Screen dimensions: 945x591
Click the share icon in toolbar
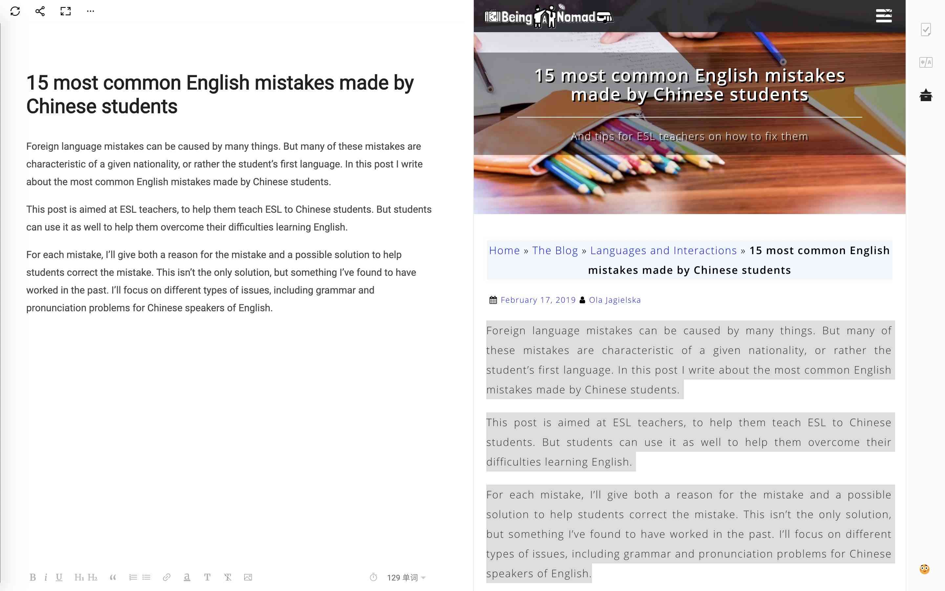(x=39, y=11)
